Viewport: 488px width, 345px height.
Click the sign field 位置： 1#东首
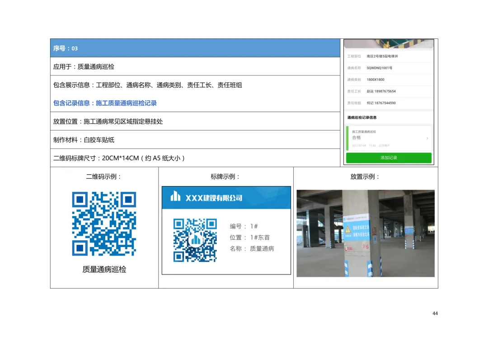pos(249,238)
